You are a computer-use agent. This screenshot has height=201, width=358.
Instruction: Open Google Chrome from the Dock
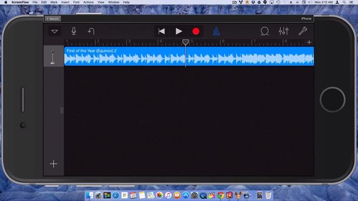[220, 195]
